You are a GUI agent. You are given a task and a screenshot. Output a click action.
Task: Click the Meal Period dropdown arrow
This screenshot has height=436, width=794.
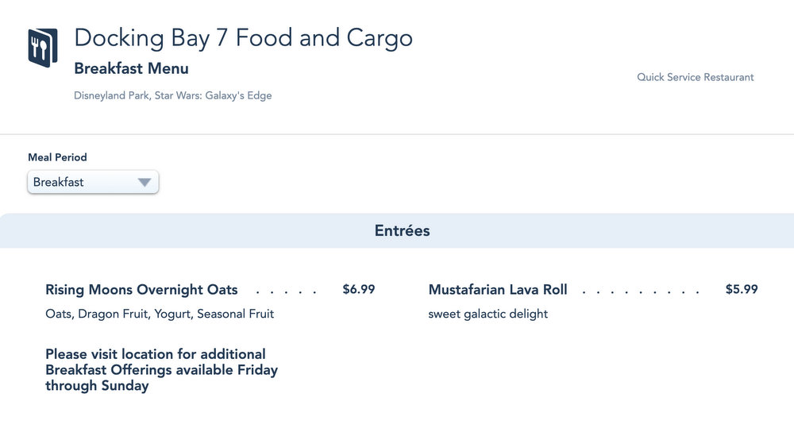144,182
